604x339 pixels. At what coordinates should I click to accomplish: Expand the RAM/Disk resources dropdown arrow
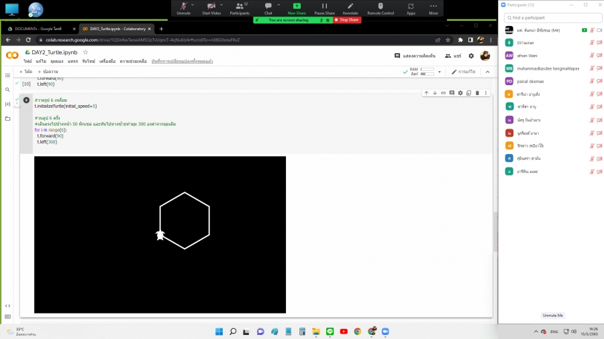pos(440,72)
